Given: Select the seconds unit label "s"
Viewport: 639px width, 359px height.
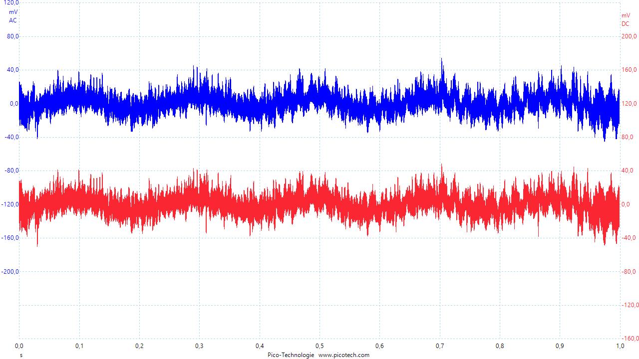Looking at the screenshot, I should 21,355.
